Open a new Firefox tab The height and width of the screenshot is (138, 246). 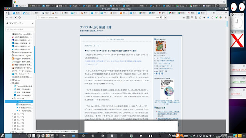[x=222, y=13]
